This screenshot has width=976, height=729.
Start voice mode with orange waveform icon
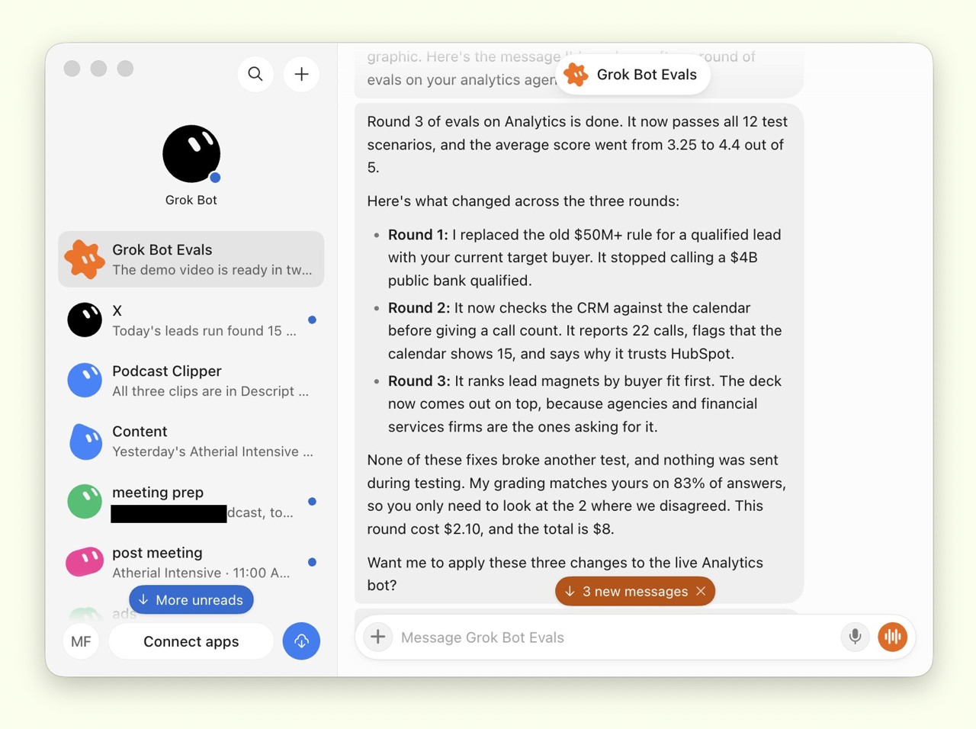tap(892, 637)
